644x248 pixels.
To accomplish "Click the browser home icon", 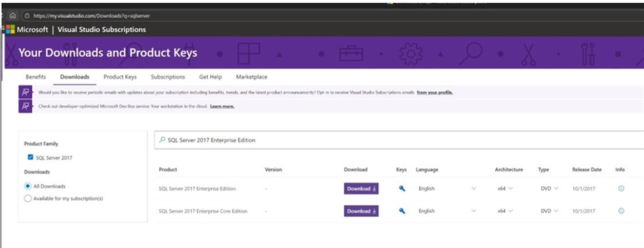I will pyautogui.click(x=12, y=16).
